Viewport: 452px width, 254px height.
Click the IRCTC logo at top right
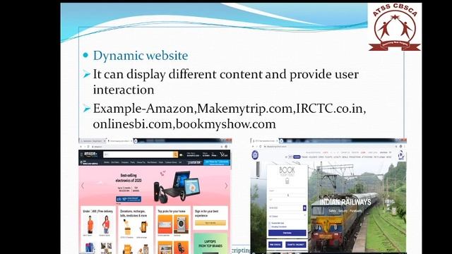coord(401,155)
